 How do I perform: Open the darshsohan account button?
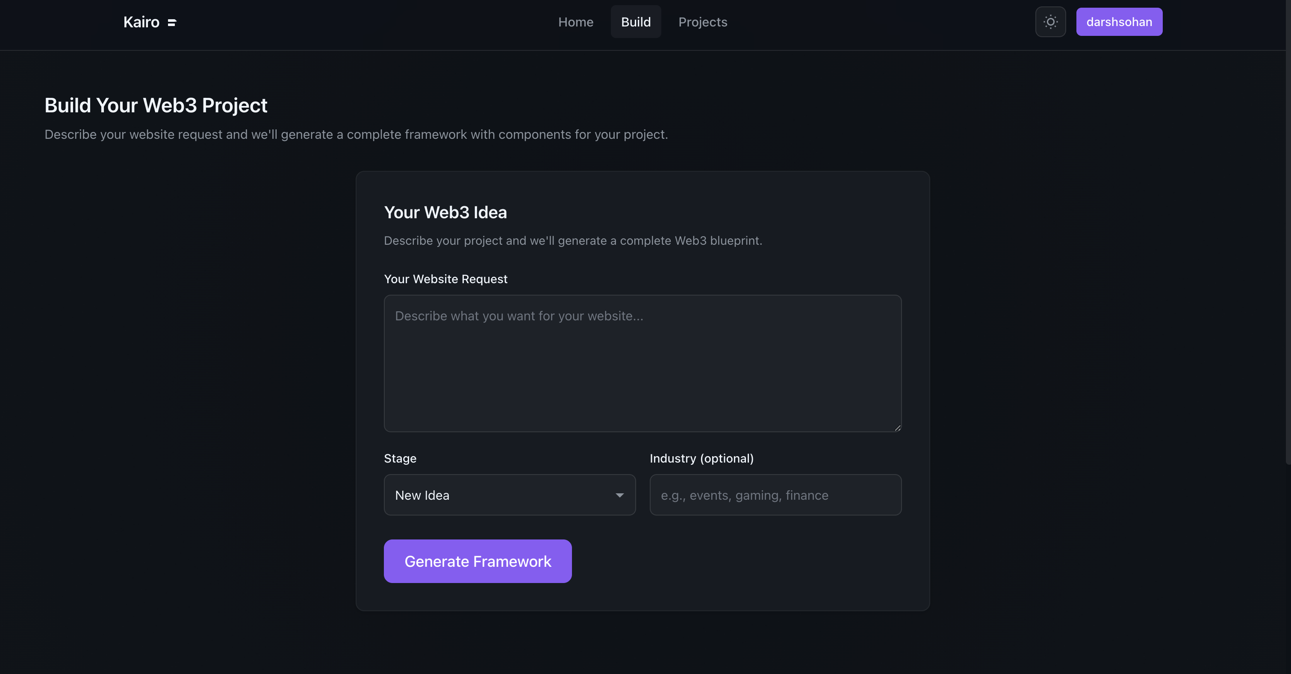click(1119, 22)
